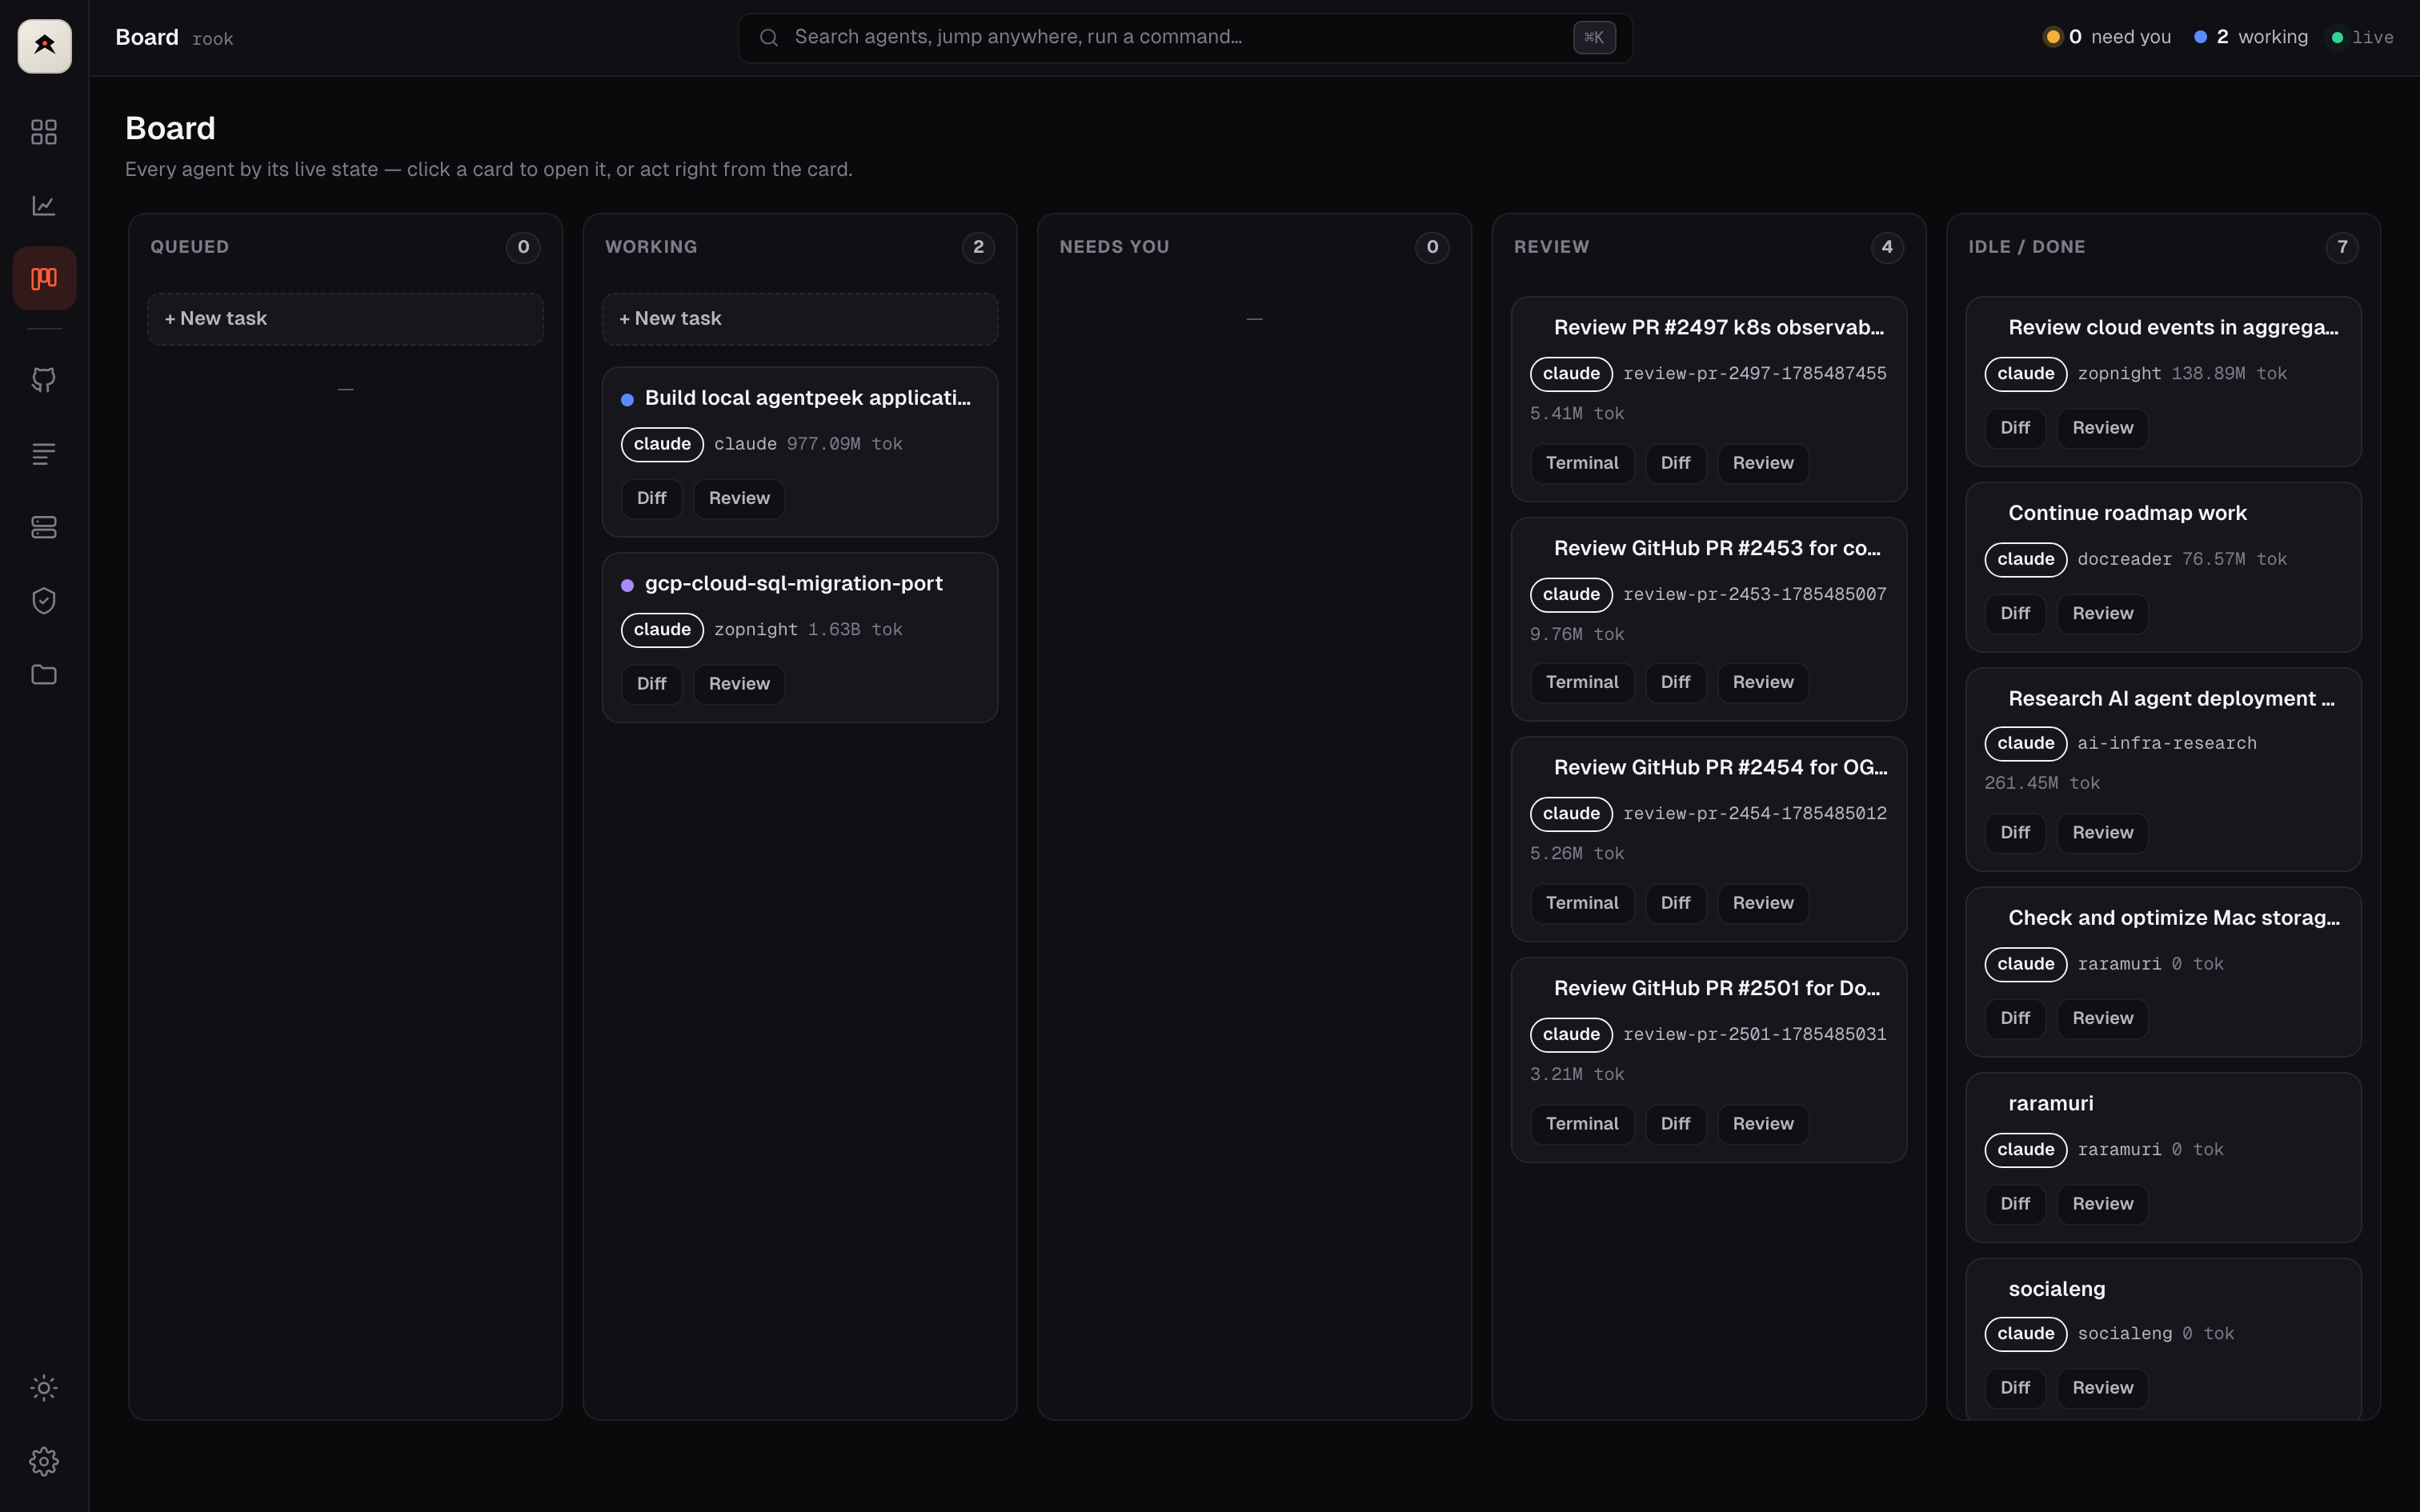Click ai-infra-research workspace label
Viewport: 2420px width, 1512px height.
pos(2167,744)
